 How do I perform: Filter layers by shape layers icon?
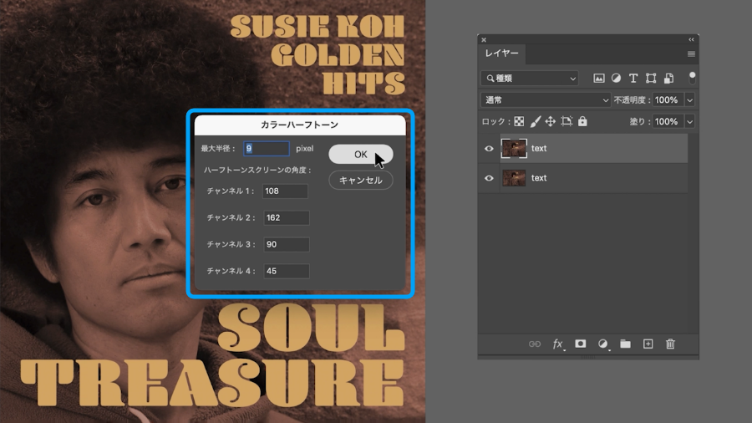click(x=651, y=79)
